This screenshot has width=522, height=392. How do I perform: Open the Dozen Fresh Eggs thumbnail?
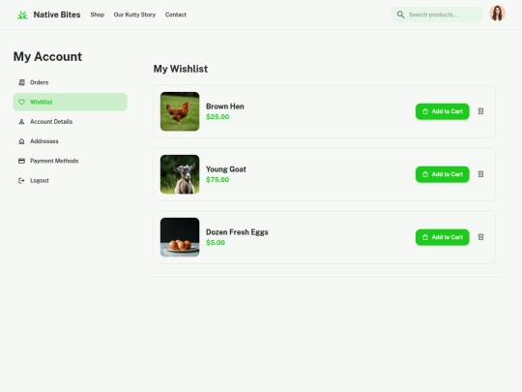180,237
